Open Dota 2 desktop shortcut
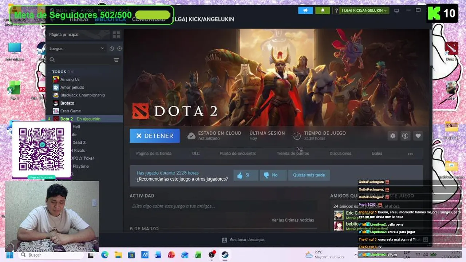This screenshot has height=262, width=466. (x=451, y=51)
